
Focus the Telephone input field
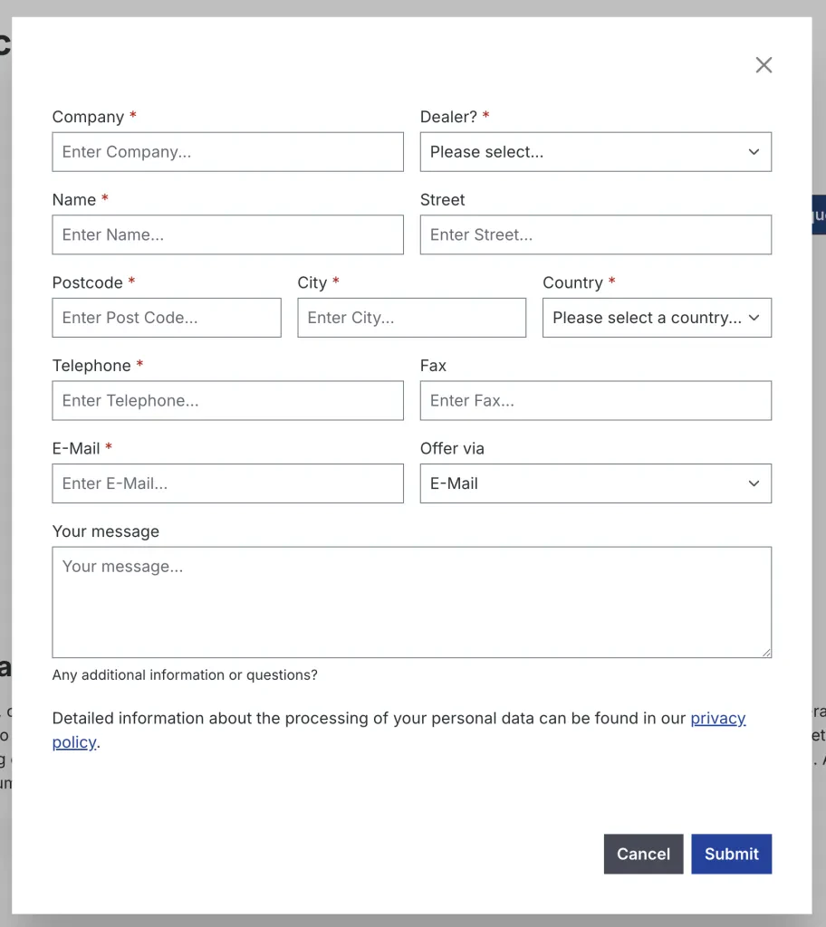click(x=227, y=400)
